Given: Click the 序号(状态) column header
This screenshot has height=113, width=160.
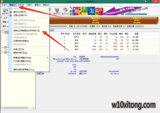Looking at the screenshot, I should pyautogui.click(x=65, y=34).
